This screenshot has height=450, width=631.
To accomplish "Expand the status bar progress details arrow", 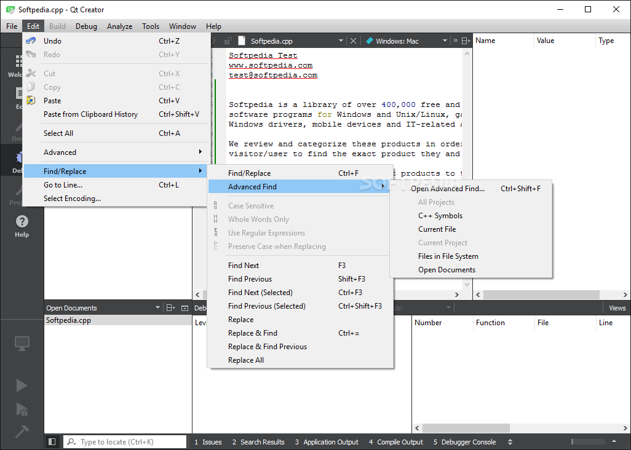I will pyautogui.click(x=614, y=441).
